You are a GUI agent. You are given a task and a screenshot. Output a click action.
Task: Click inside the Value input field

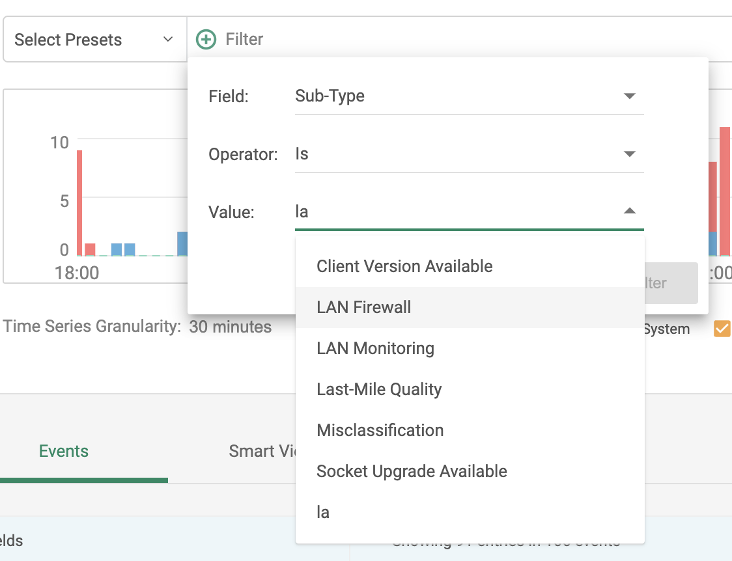(x=391, y=212)
